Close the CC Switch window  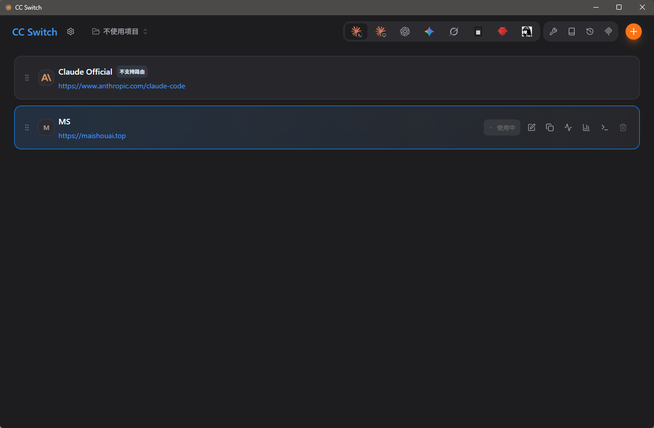point(642,7)
